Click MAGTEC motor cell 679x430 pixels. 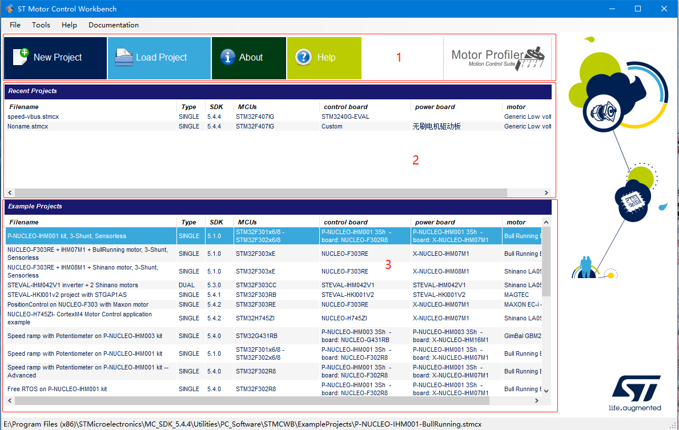[x=517, y=295]
